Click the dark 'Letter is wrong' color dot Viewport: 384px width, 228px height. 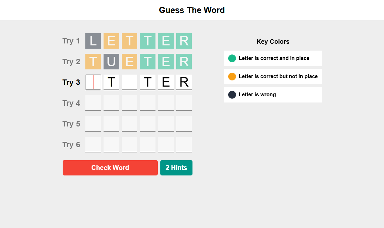[x=232, y=95]
